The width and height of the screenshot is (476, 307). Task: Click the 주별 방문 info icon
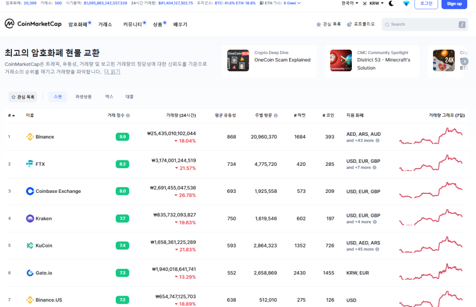(x=275, y=116)
